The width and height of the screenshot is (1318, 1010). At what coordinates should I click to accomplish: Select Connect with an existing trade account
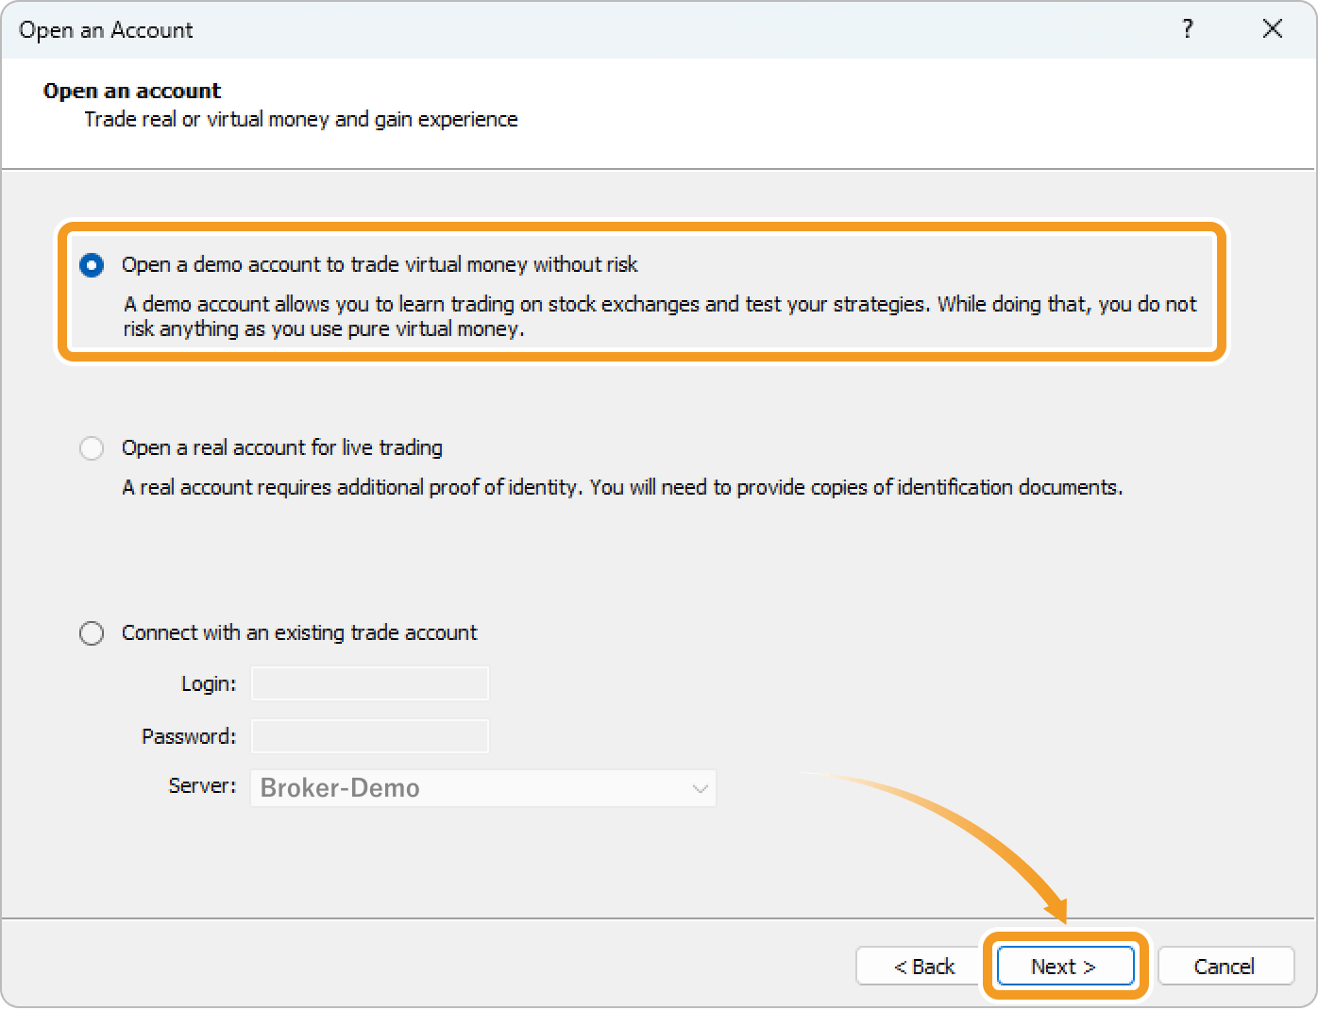[92, 633]
